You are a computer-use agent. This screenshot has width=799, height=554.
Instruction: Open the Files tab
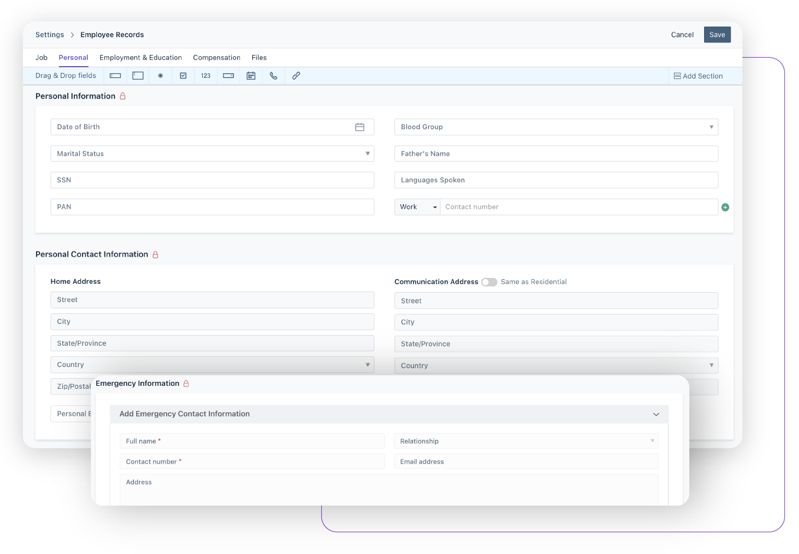pyautogui.click(x=259, y=57)
